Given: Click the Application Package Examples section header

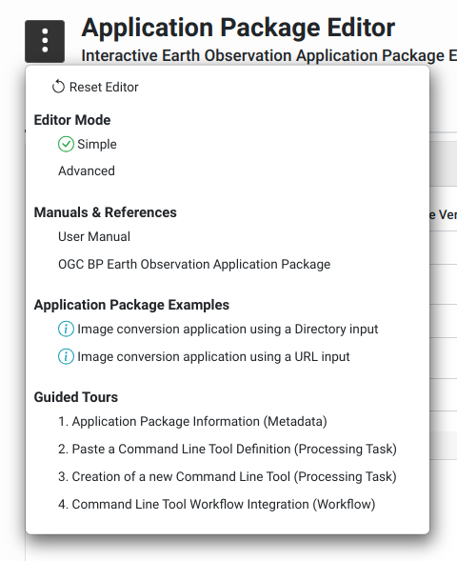Looking at the screenshot, I should [x=131, y=305].
